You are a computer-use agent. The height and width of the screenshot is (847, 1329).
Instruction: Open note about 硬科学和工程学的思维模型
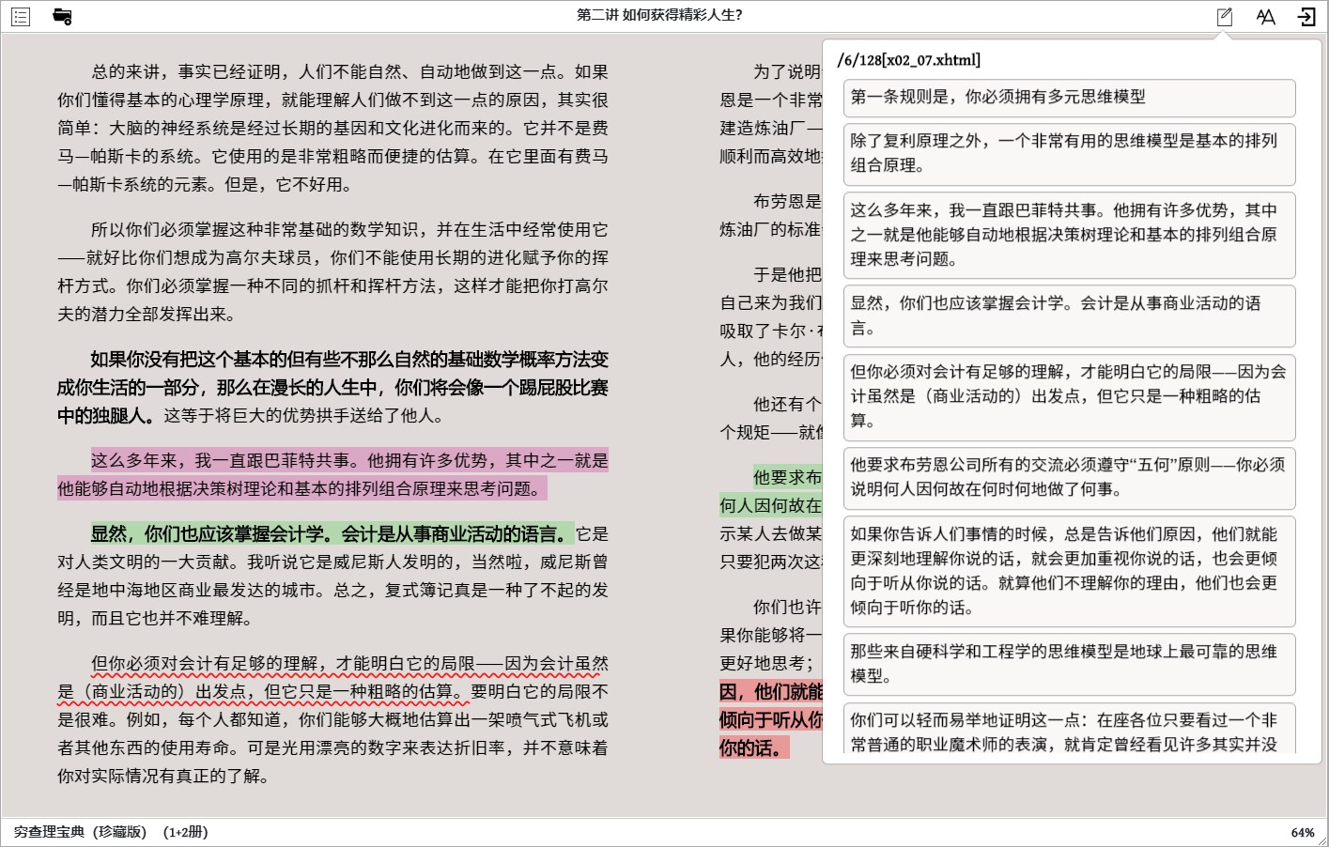pos(1069,664)
